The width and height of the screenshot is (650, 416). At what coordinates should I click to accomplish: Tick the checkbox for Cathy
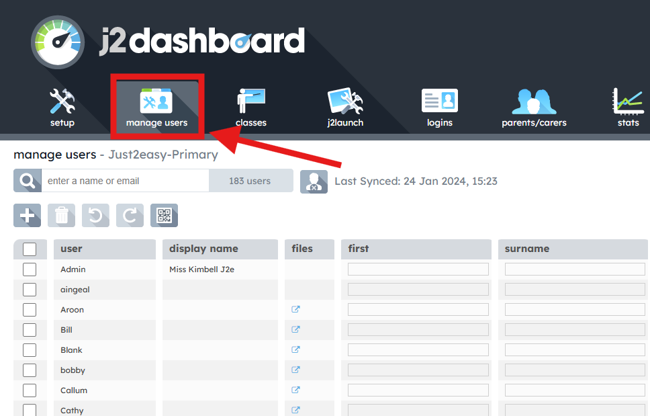30,410
